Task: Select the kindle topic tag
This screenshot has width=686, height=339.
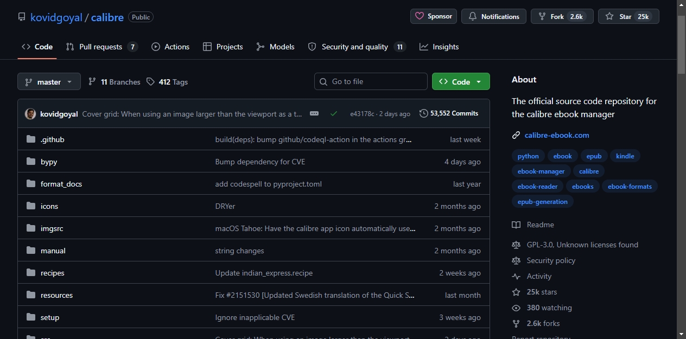Action: click(x=625, y=156)
